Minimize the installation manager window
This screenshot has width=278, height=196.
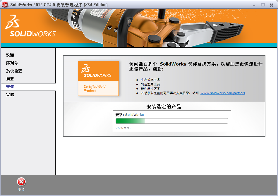click(x=254, y=5)
